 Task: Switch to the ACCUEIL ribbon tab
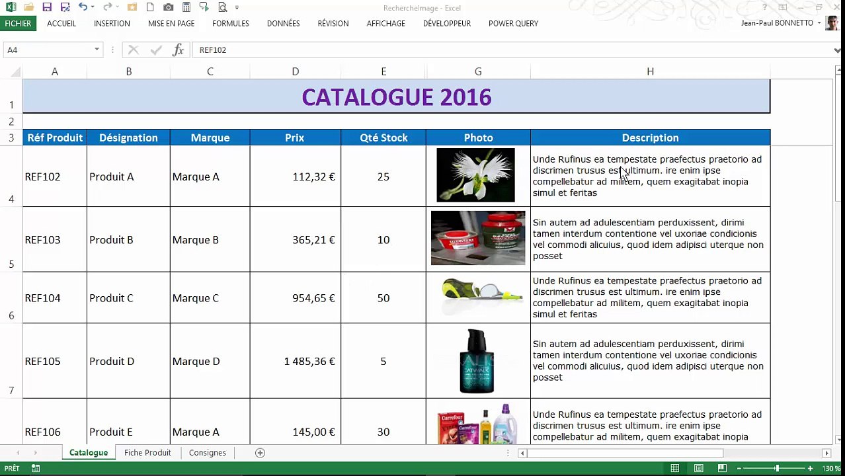[x=61, y=23]
